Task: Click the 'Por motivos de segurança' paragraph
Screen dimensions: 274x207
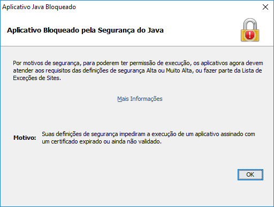Action: pyautogui.click(x=138, y=70)
